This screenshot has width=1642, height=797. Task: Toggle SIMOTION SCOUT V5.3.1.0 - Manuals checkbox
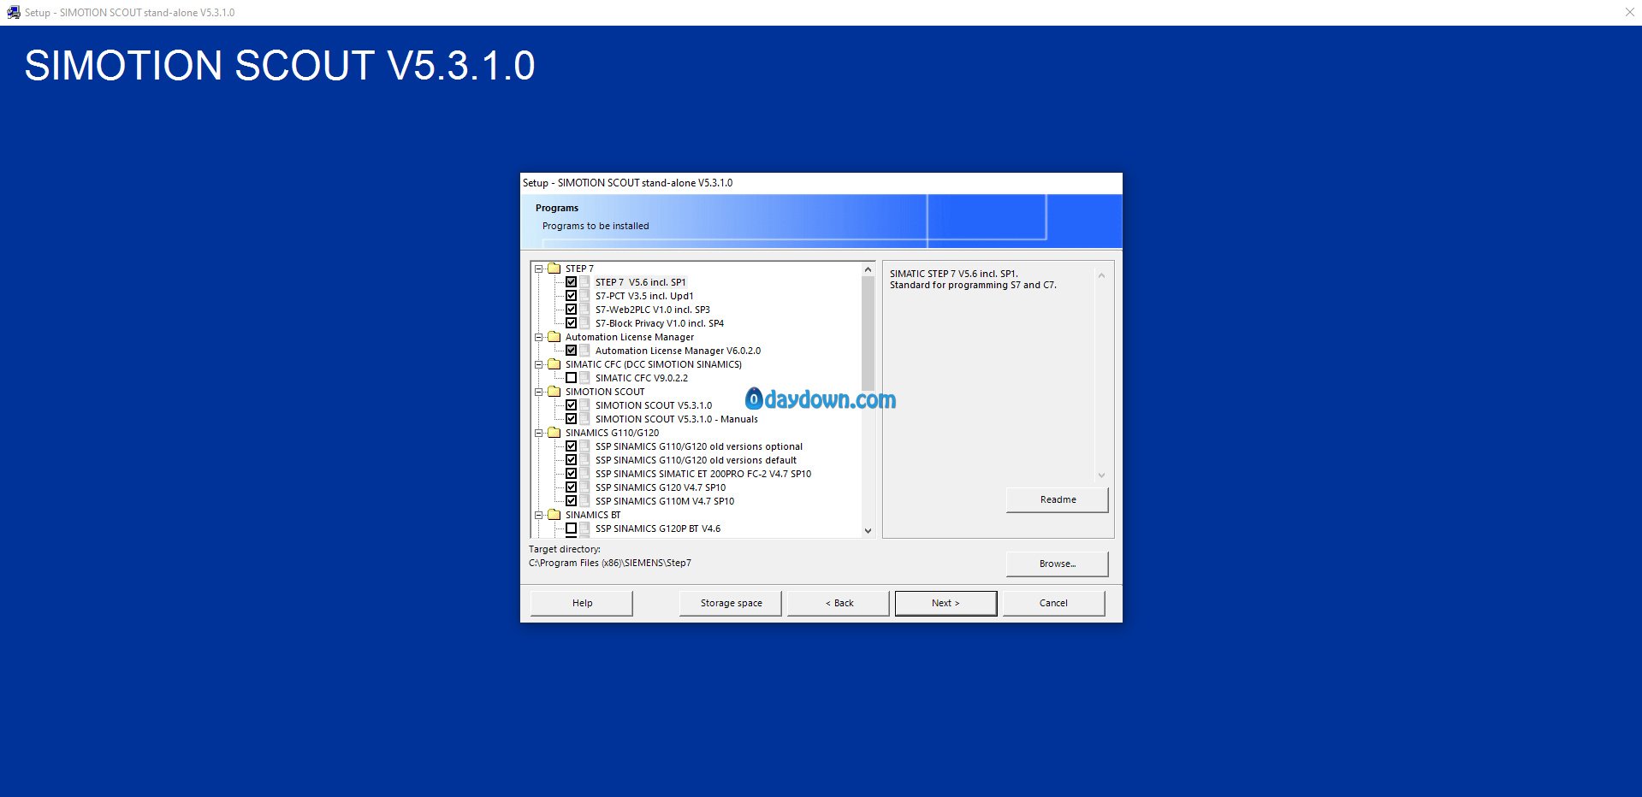(x=571, y=419)
